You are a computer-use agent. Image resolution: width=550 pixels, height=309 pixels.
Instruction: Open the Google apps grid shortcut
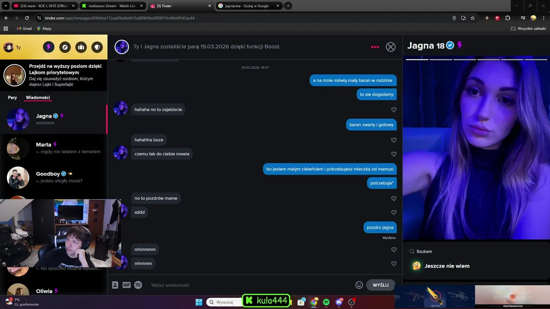pyautogui.click(x=6, y=28)
